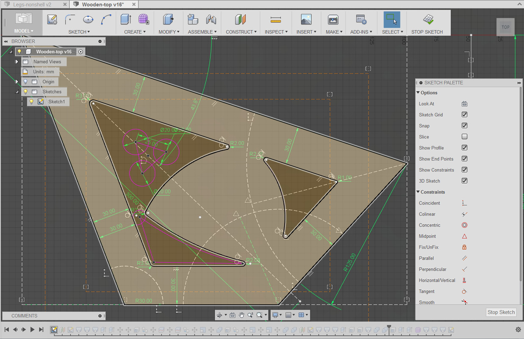This screenshot has width=524, height=339.
Task: Open the CONSTRUCT menu
Action: point(241,32)
